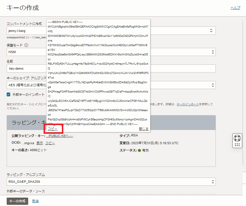The image size is (246, 206).
Task: Close the public key popup with 閉じる
Action: 143,129
